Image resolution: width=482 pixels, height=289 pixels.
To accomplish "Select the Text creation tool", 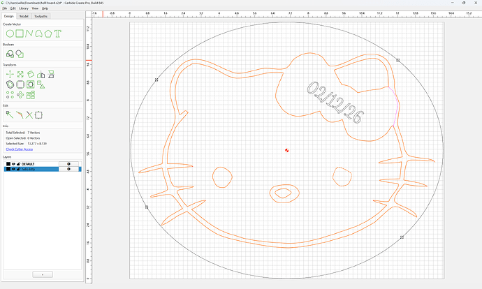I will (58, 34).
